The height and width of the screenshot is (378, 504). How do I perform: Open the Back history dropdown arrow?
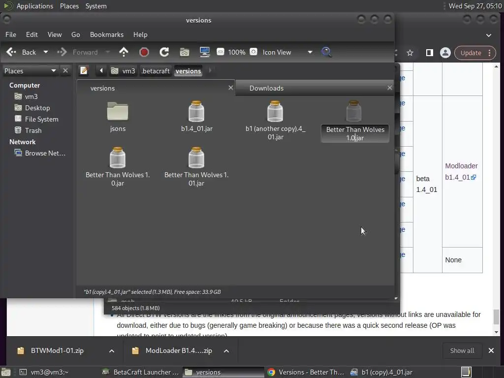pos(46,52)
